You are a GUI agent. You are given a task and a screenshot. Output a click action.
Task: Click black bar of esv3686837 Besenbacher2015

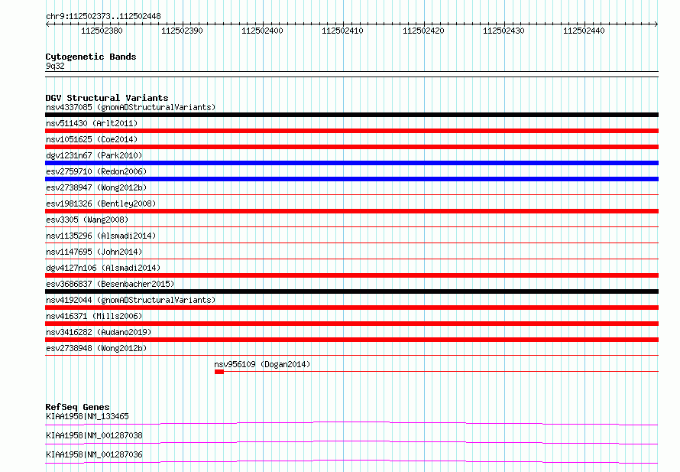click(x=351, y=291)
